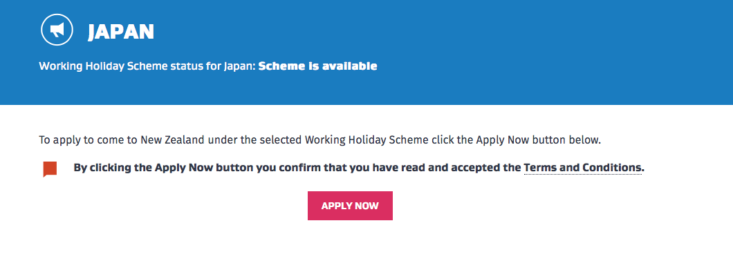Click the bold confirmation notice about Apply Now

359,168
